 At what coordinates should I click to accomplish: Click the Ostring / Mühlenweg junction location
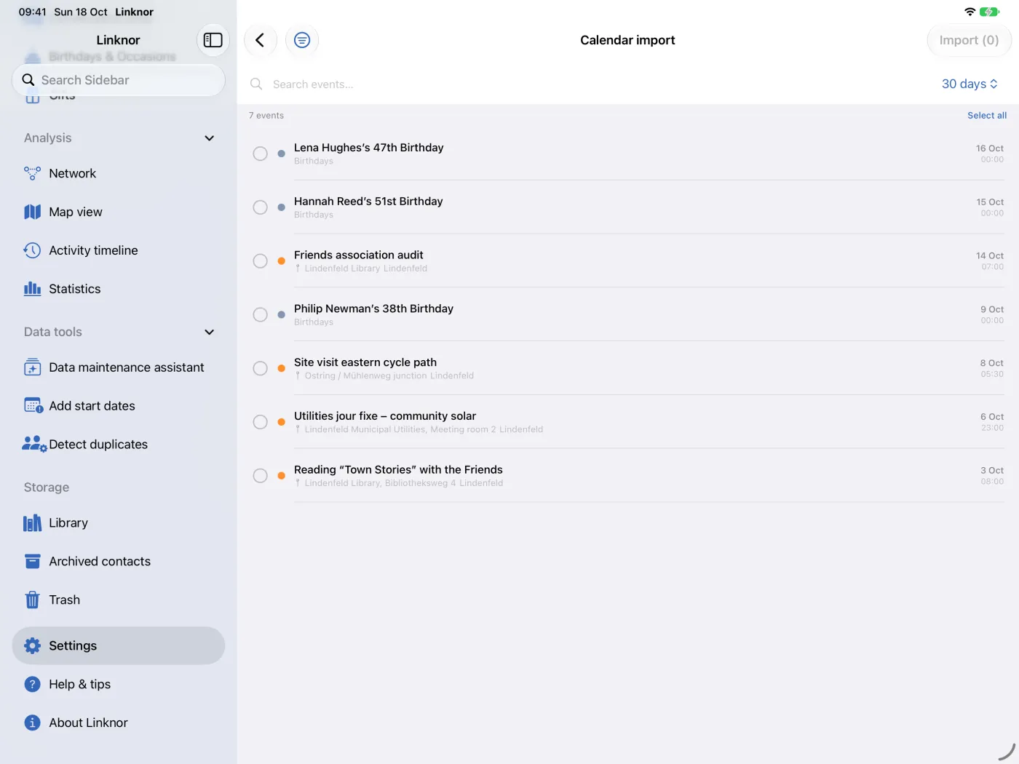pos(389,375)
